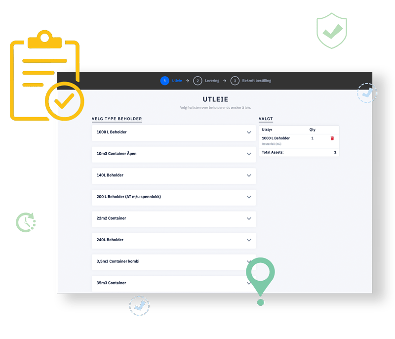The image size is (395, 339).
Task: Click the green map location pin icon
Action: click(x=260, y=276)
